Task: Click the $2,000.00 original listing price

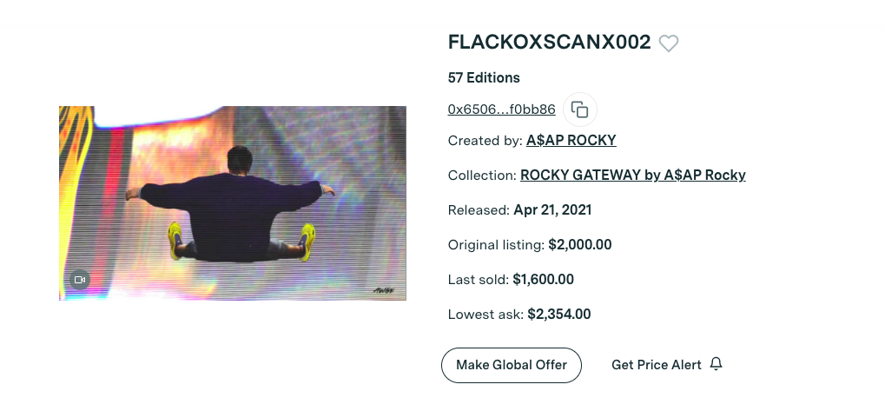Action: (x=579, y=244)
